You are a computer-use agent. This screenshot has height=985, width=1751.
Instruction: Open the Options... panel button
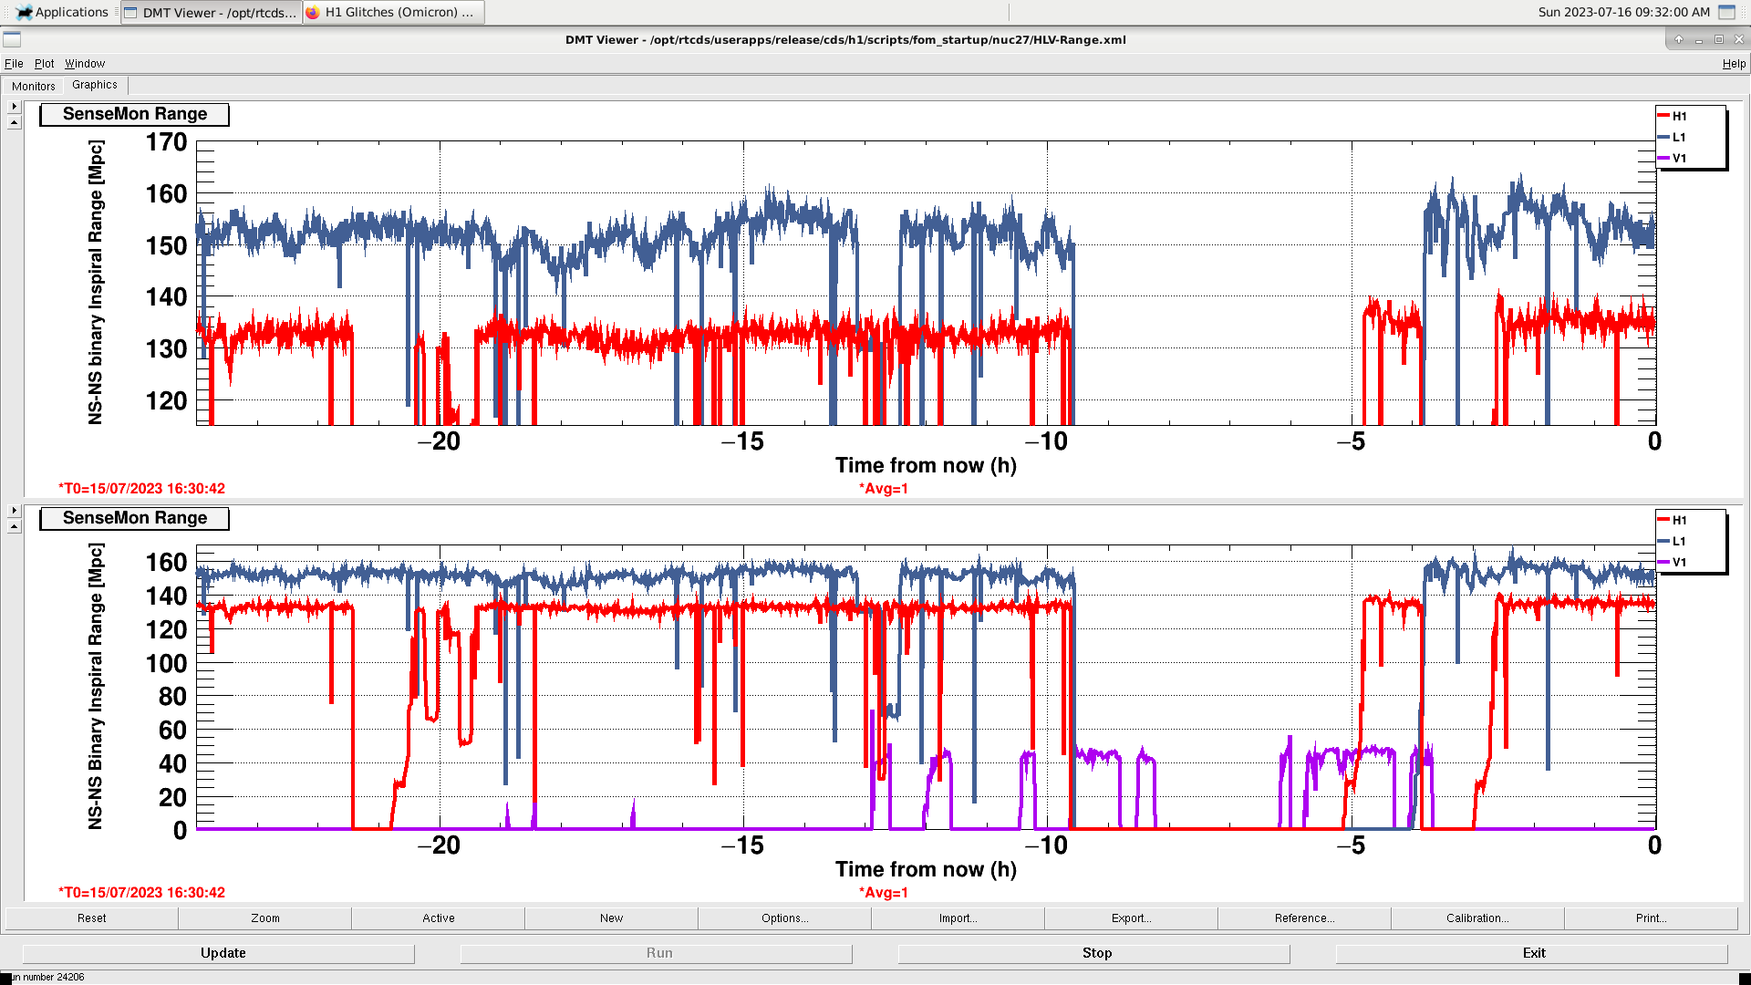pos(784,918)
